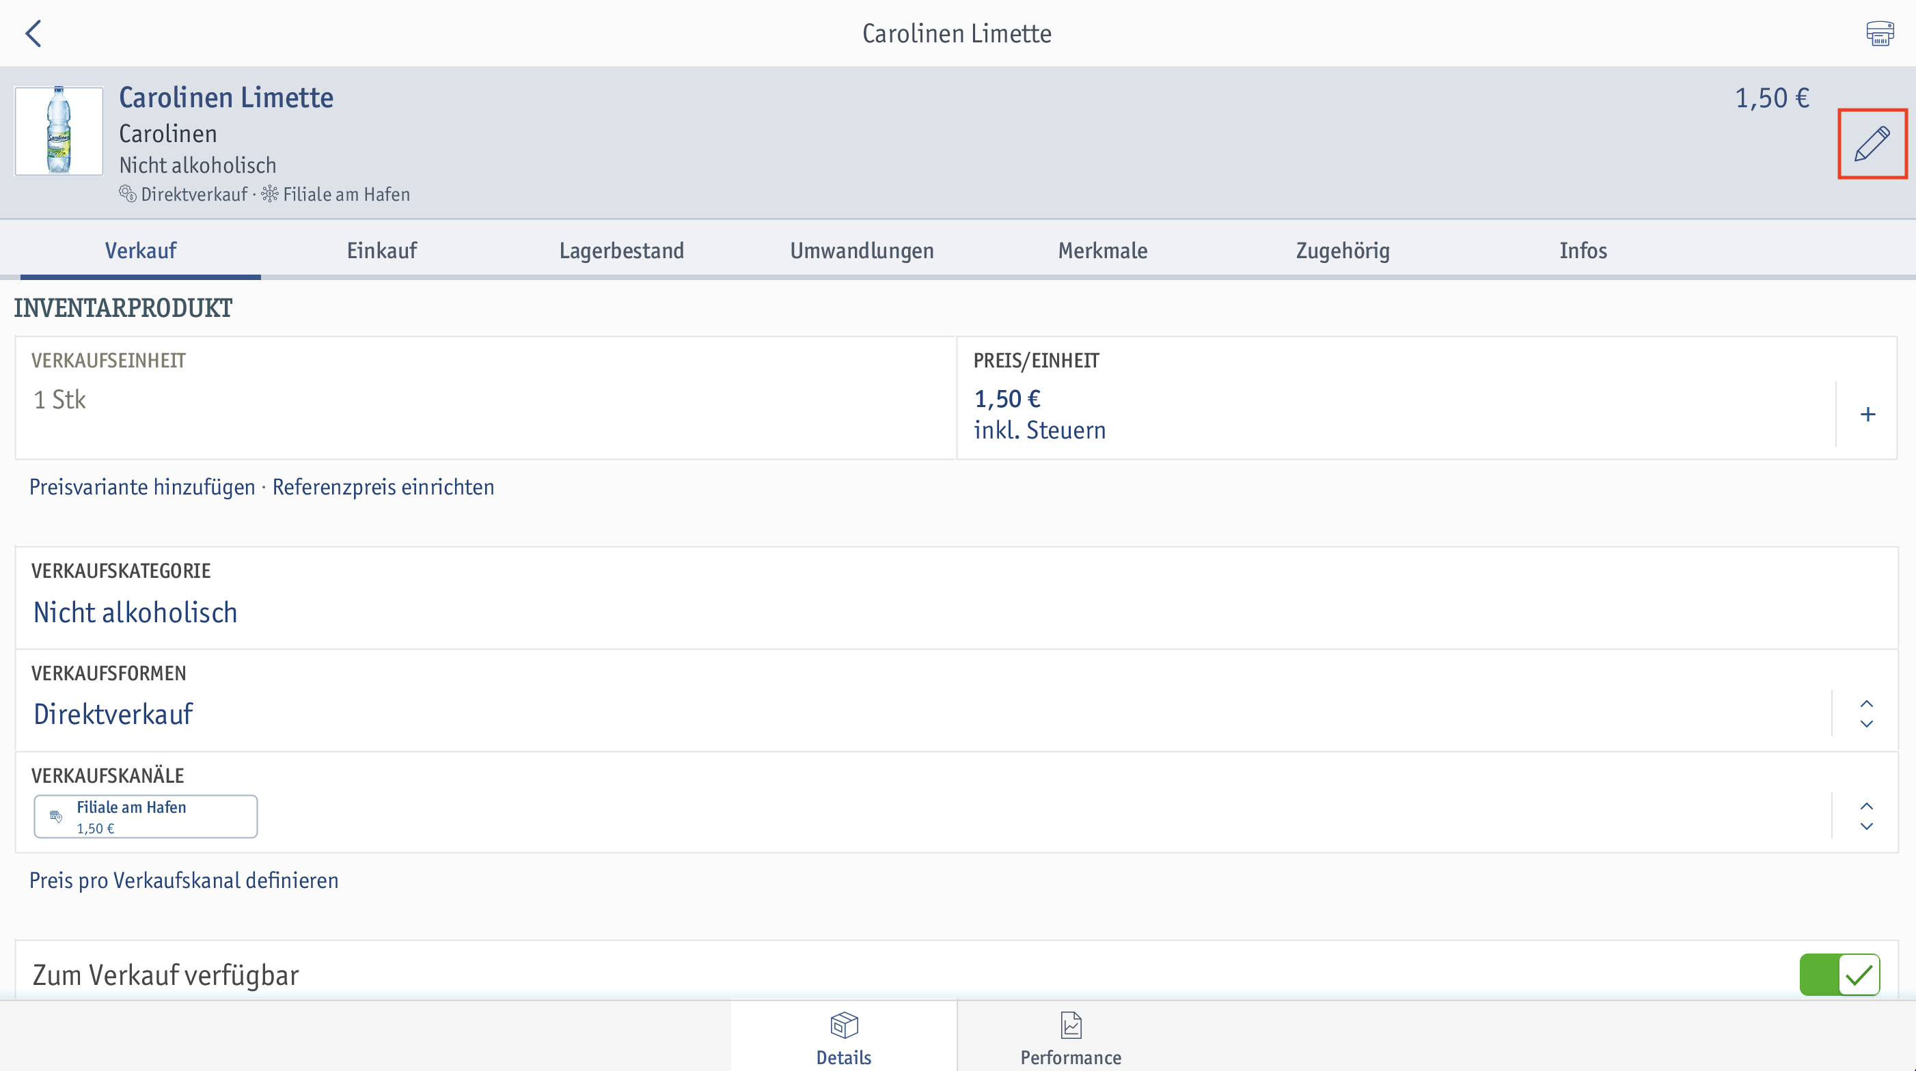Open the Verkaufskategorie 'Nicht alkoholisch' field
This screenshot has height=1071, width=1916.
coord(957,598)
